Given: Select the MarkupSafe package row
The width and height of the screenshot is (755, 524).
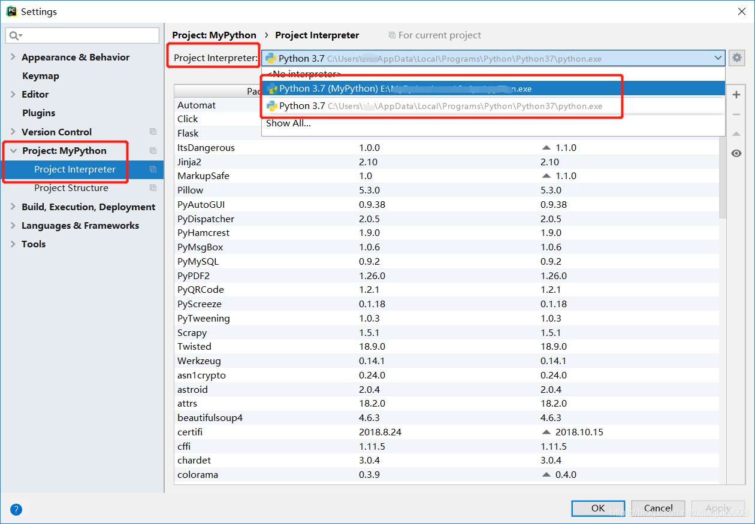Looking at the screenshot, I should point(447,176).
